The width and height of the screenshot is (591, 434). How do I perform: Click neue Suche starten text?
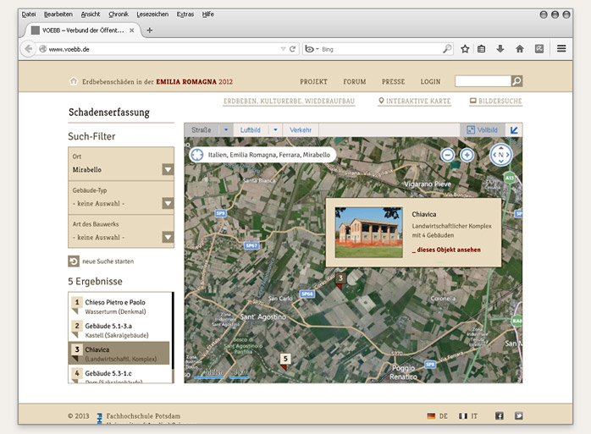click(x=108, y=261)
